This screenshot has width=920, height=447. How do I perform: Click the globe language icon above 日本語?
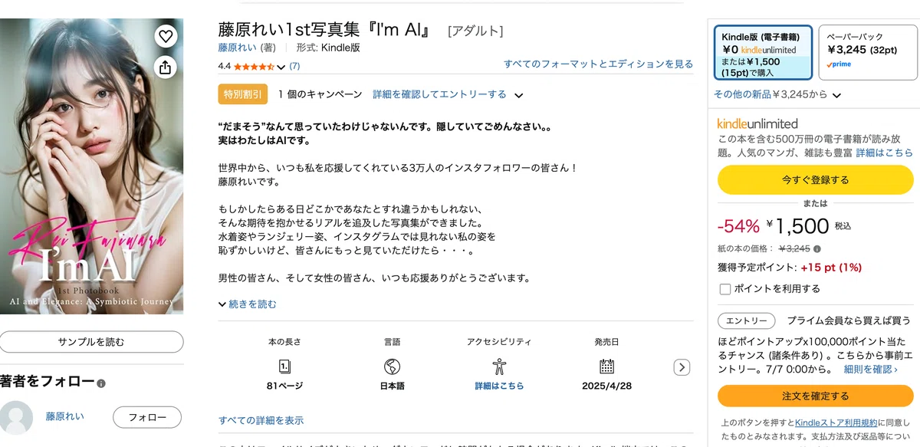click(x=393, y=366)
